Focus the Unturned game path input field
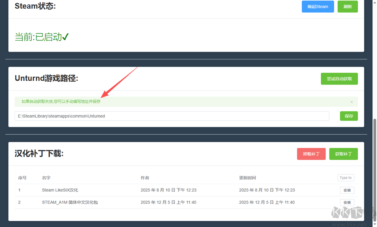The width and height of the screenshot is (377, 227). pyautogui.click(x=172, y=116)
